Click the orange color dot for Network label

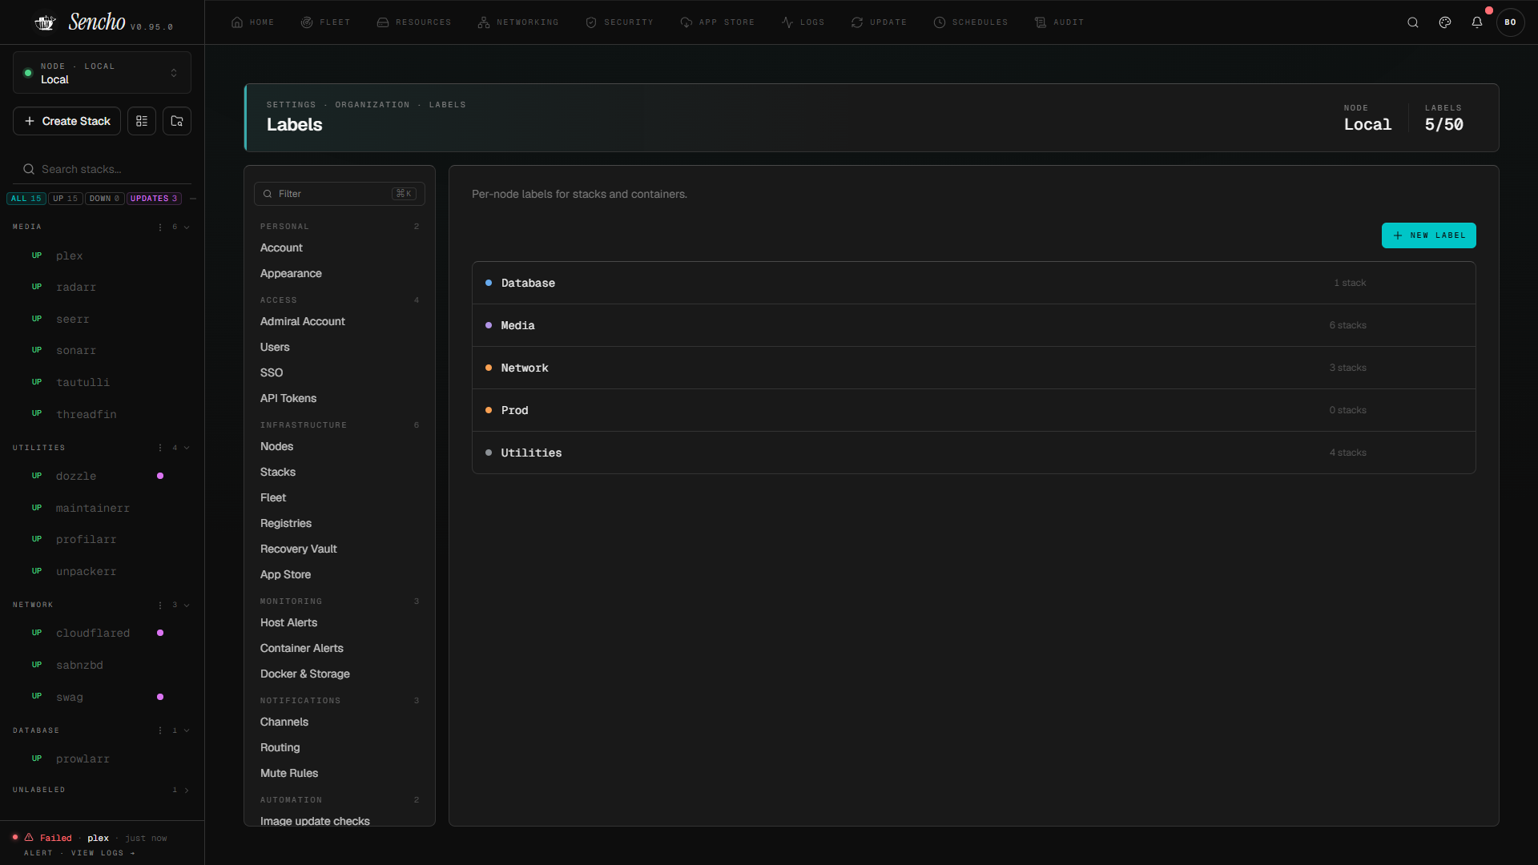489,368
